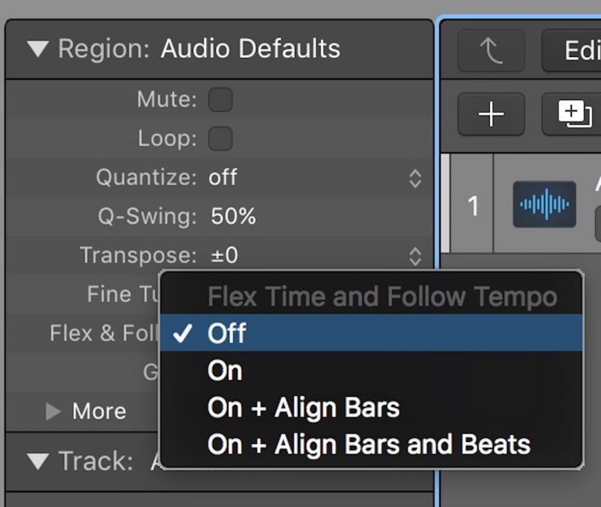
Task: Collapse the Track inspector triangle
Action: [x=37, y=461]
